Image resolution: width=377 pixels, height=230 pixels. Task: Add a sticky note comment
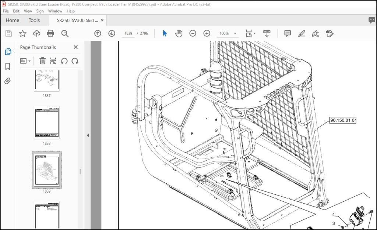coord(287,33)
